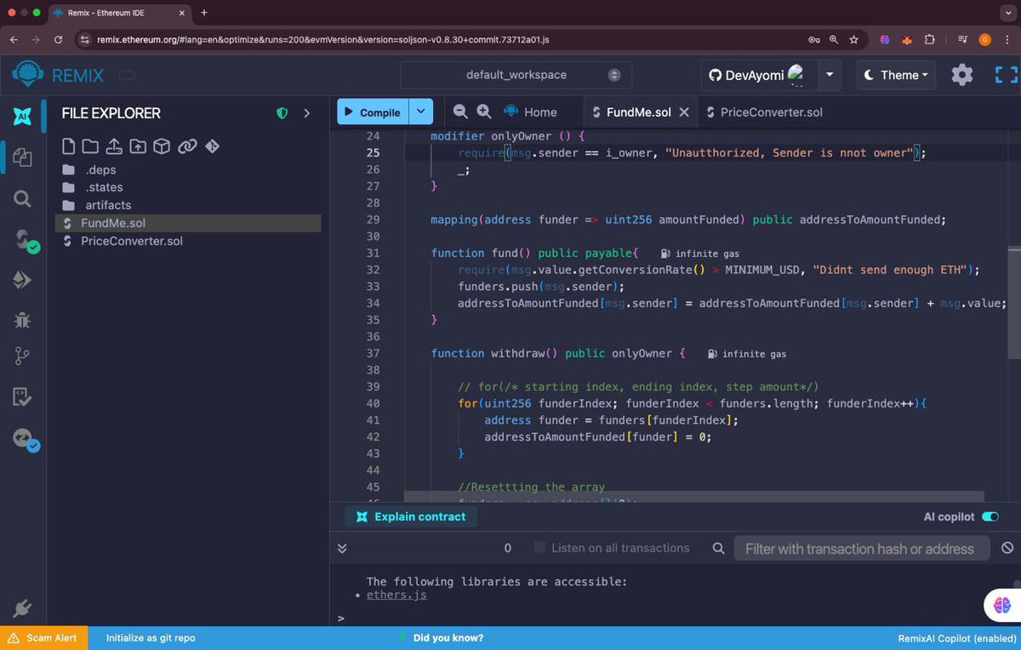Open the Debugger panel in the sidebar

(23, 320)
